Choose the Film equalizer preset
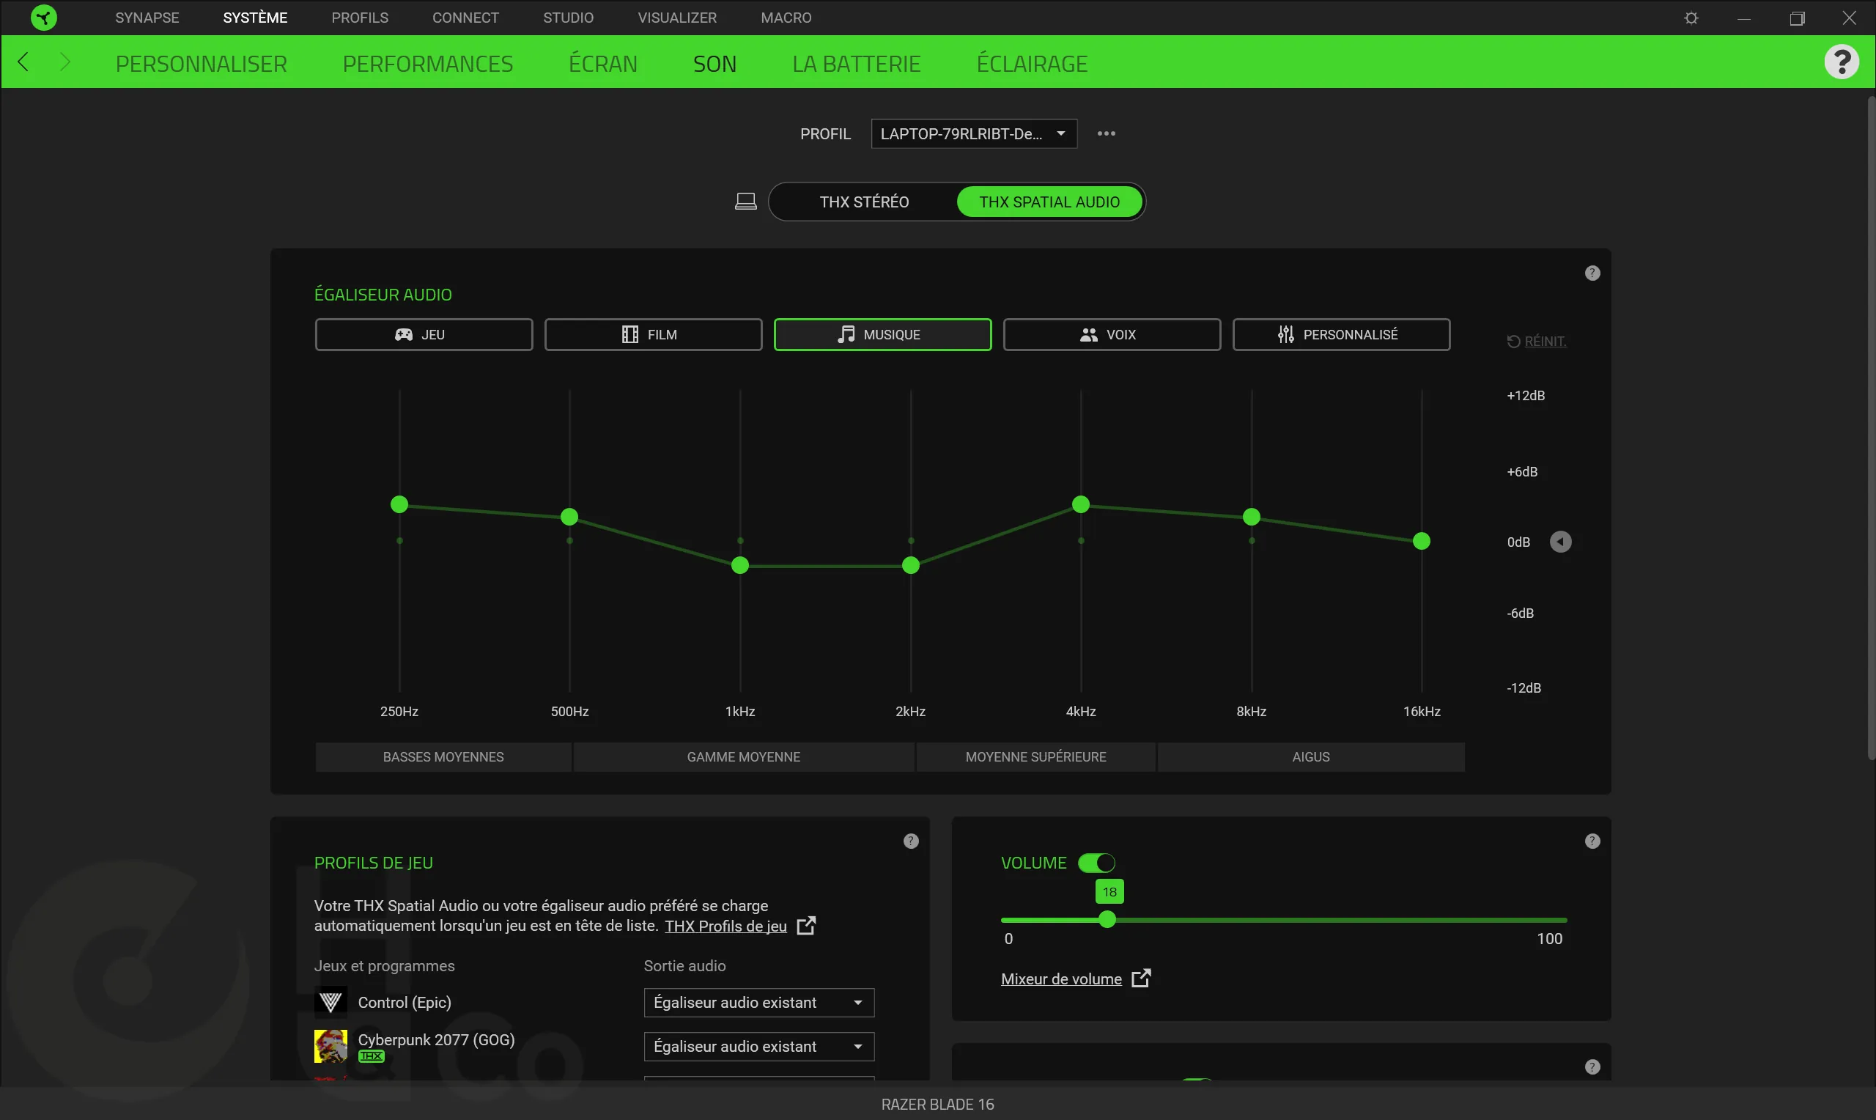The width and height of the screenshot is (1876, 1120). [653, 334]
